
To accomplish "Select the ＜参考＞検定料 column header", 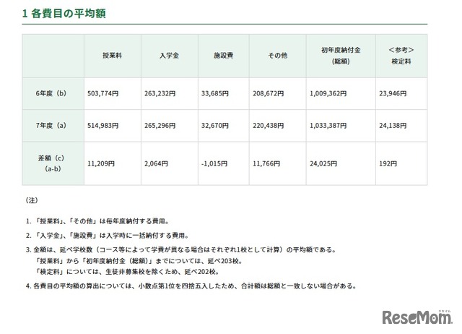I will 401,56.
